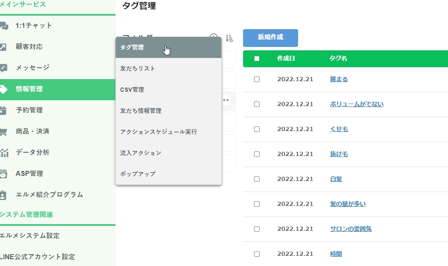Click the 予約管理 calendar icon

[x=3, y=110]
